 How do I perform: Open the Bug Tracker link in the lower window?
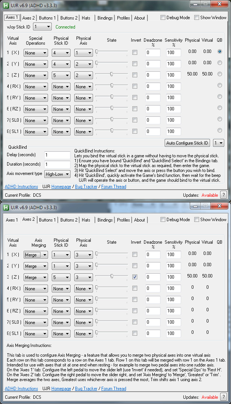pos(87,389)
